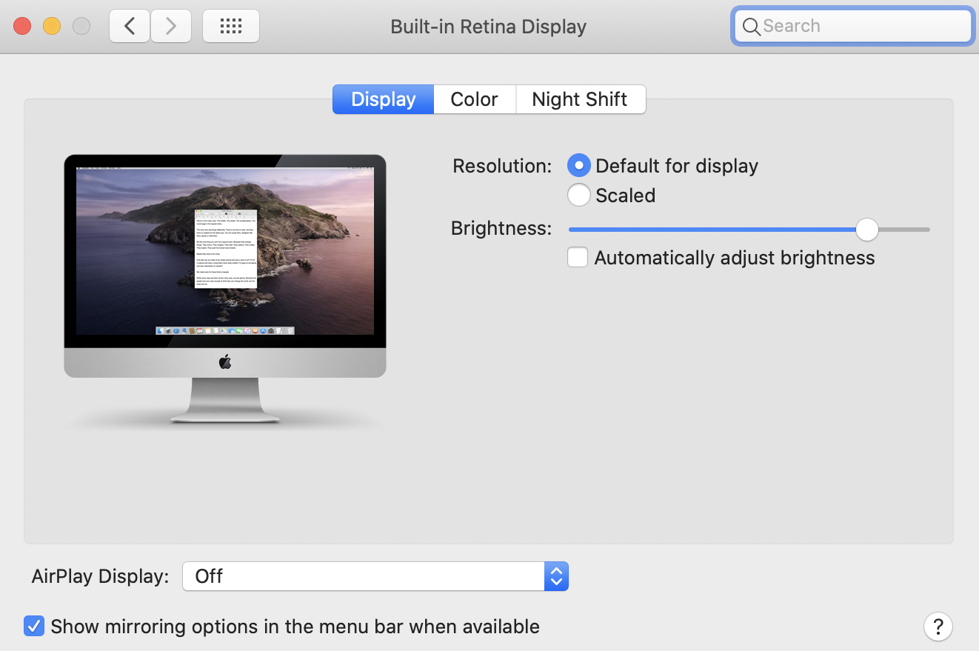Minimize the window with the yellow button

(52, 26)
